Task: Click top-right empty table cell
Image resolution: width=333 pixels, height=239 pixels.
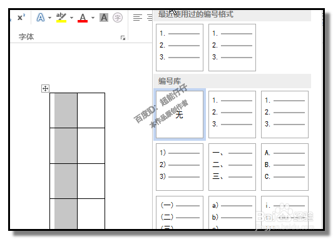Action: pyautogui.click(x=91, y=110)
